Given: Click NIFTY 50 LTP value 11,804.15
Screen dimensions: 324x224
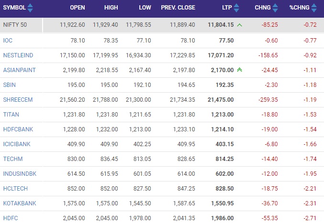Looking at the screenshot, I should pos(221,25).
